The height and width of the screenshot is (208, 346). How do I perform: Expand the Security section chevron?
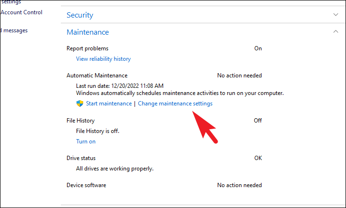pyautogui.click(x=336, y=15)
